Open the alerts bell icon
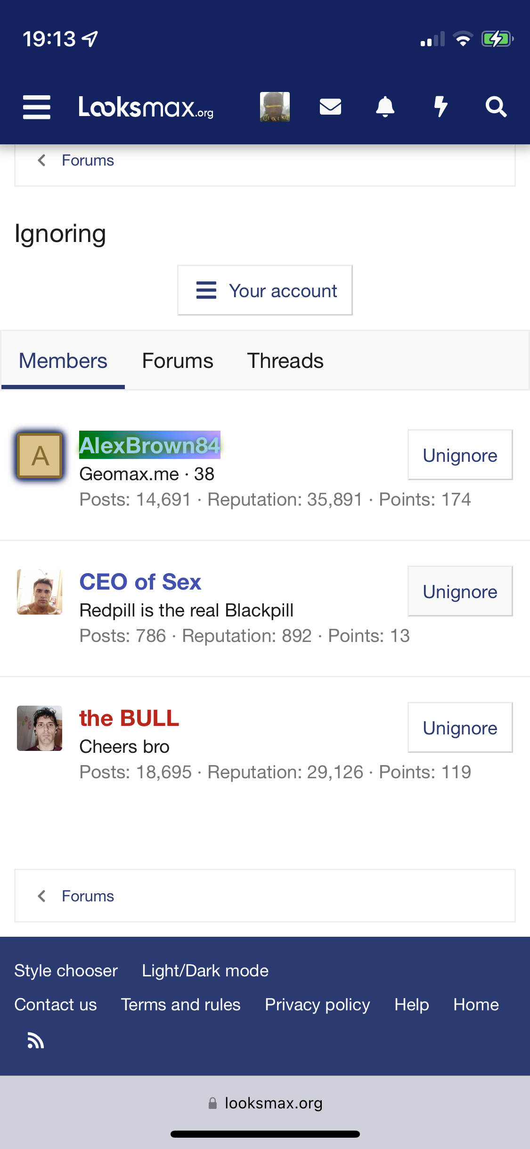Image resolution: width=530 pixels, height=1149 pixels. pos(385,107)
